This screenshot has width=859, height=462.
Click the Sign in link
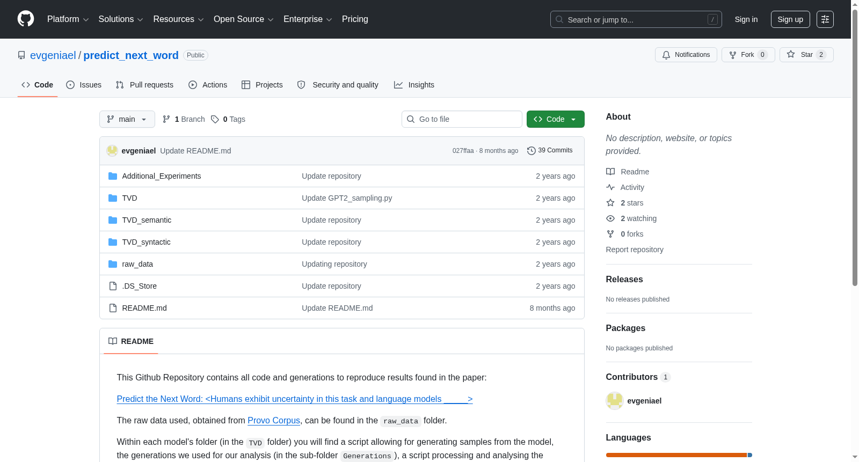746,19
